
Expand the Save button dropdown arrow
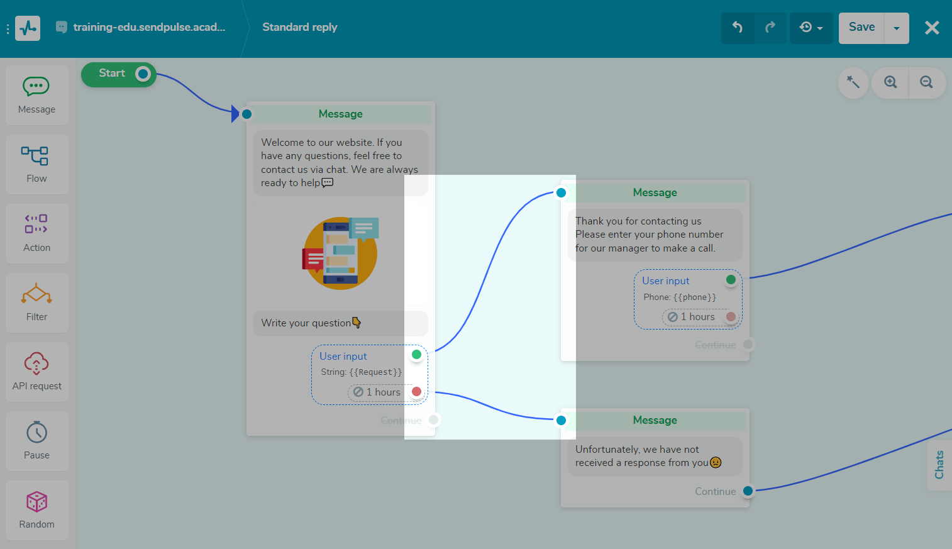tap(898, 28)
